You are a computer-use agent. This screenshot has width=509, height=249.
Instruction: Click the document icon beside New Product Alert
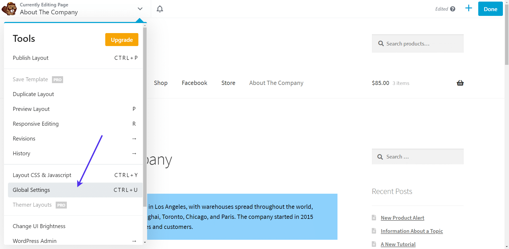point(374,218)
